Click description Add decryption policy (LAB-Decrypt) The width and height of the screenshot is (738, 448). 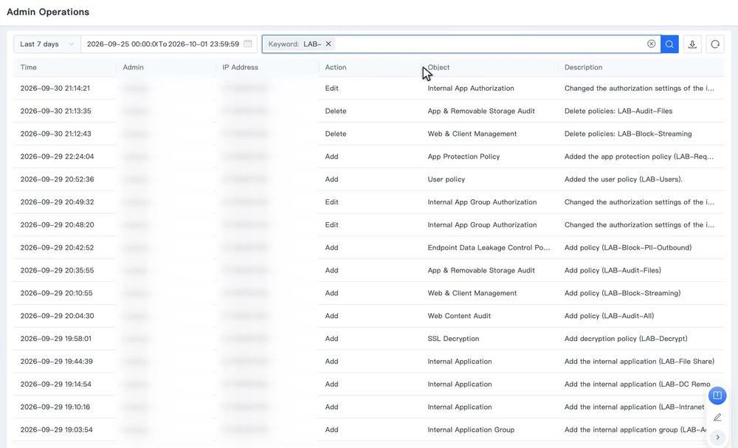626,339
